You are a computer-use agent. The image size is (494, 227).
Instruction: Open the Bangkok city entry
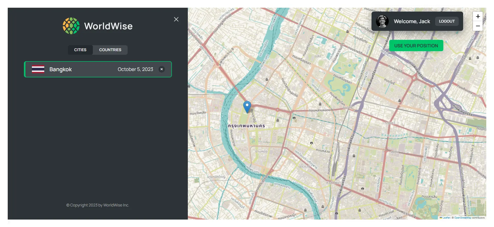point(98,69)
